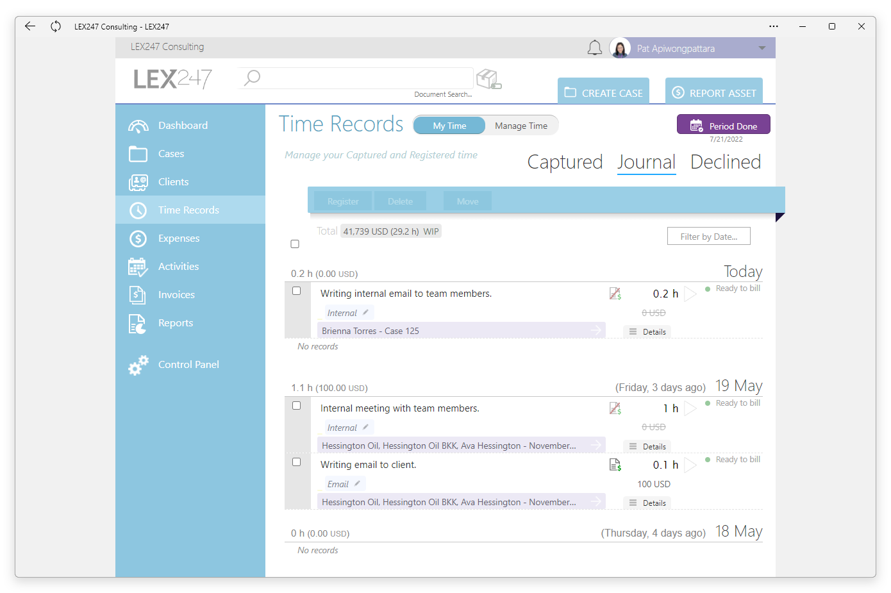
Task: Open first Hessington Oil case link under internal meeting
Action: point(462,446)
